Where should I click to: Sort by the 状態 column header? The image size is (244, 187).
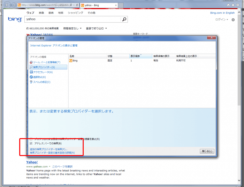coord(118,56)
